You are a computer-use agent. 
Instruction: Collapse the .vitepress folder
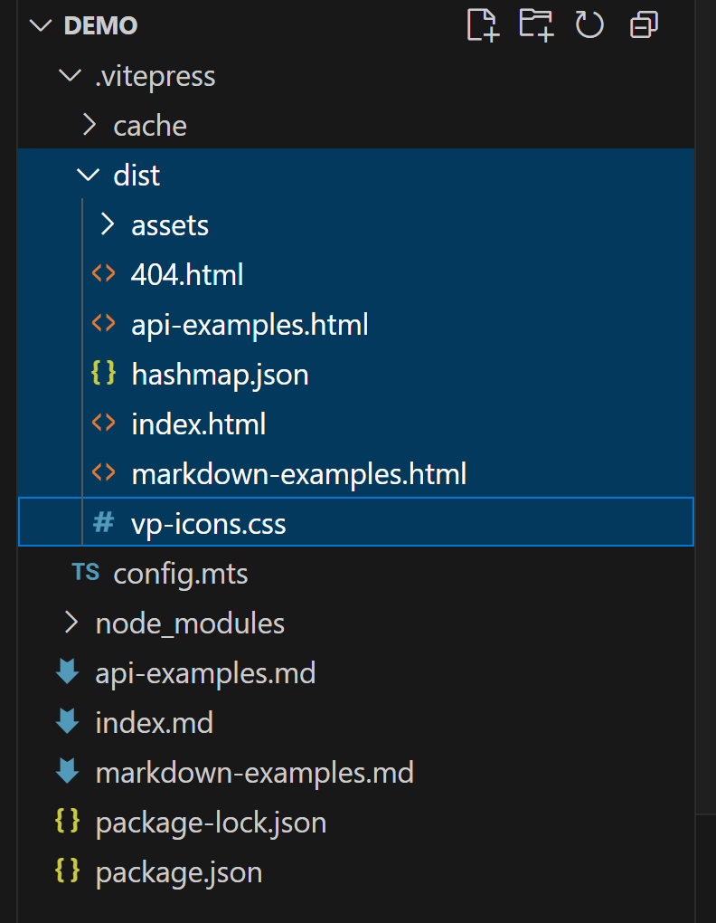(70, 76)
